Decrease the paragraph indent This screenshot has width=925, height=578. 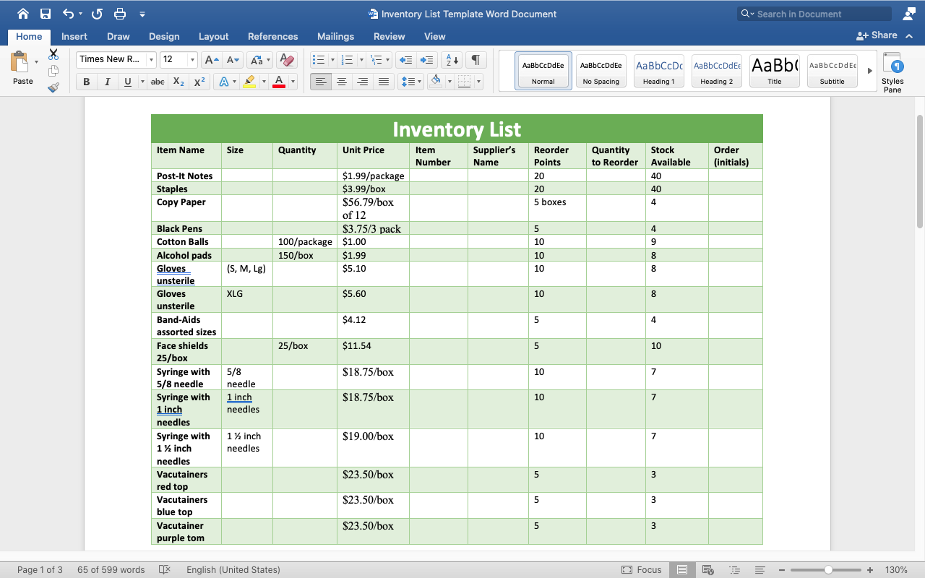point(406,59)
